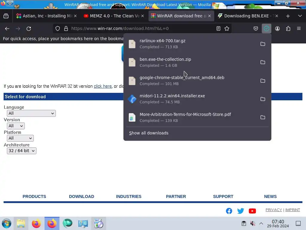Toggle reader view in address bar

(218, 28)
